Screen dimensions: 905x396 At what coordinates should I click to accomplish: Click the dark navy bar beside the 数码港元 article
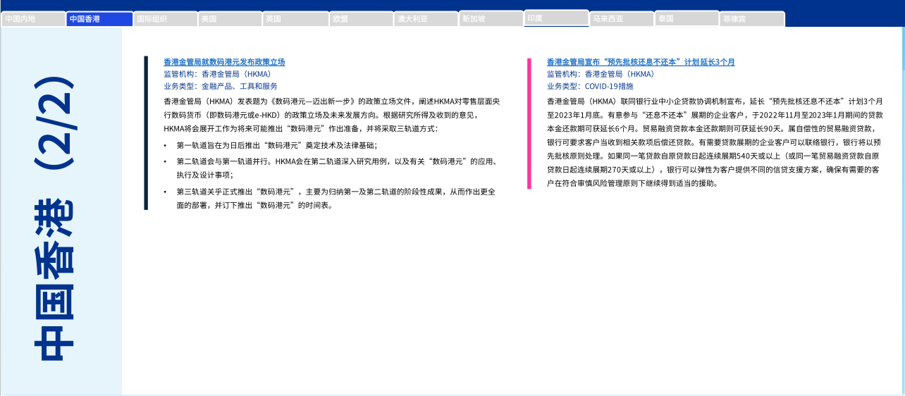pyautogui.click(x=146, y=133)
